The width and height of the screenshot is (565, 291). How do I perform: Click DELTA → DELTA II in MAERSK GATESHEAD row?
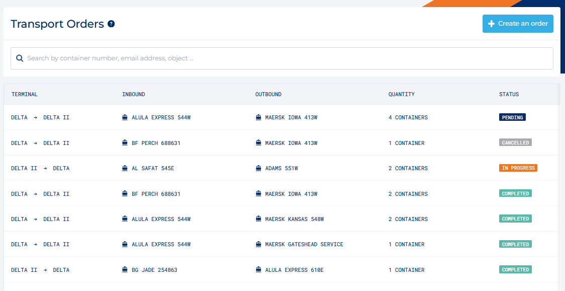click(40, 244)
